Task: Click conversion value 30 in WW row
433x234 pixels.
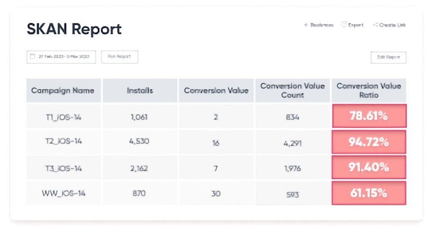Action: pos(216,194)
